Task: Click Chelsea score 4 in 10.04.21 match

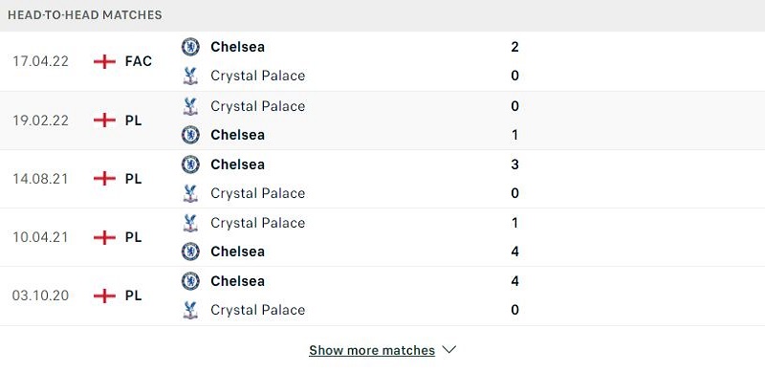Action: (514, 252)
